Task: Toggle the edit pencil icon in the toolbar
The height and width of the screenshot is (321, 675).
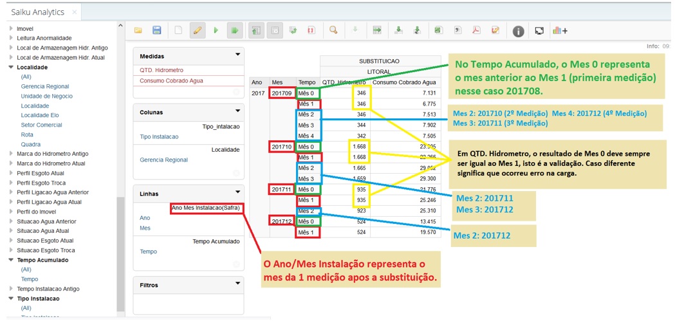Action: click(x=198, y=30)
